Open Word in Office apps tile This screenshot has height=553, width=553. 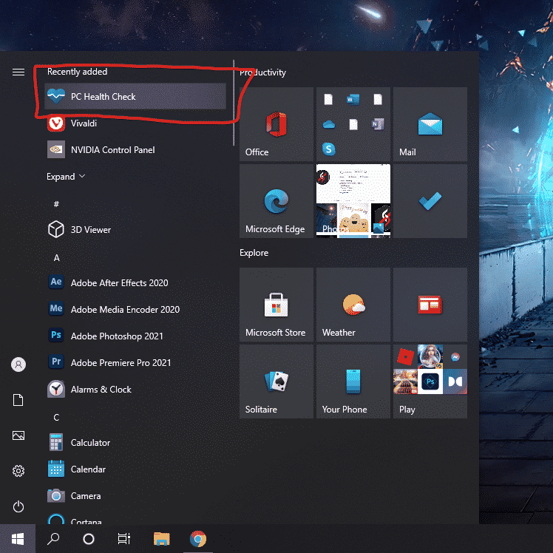(x=353, y=100)
